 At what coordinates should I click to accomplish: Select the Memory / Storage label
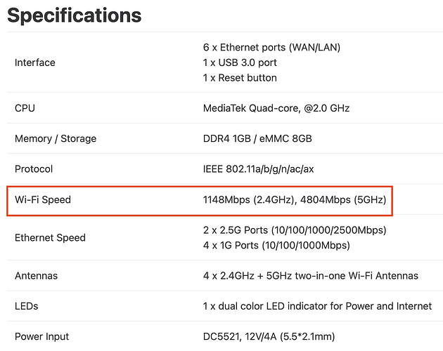coord(56,139)
